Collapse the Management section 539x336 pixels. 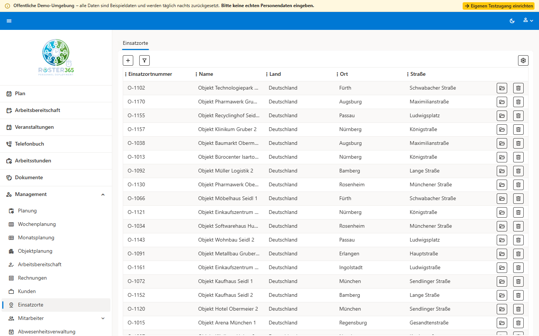[x=56, y=195]
